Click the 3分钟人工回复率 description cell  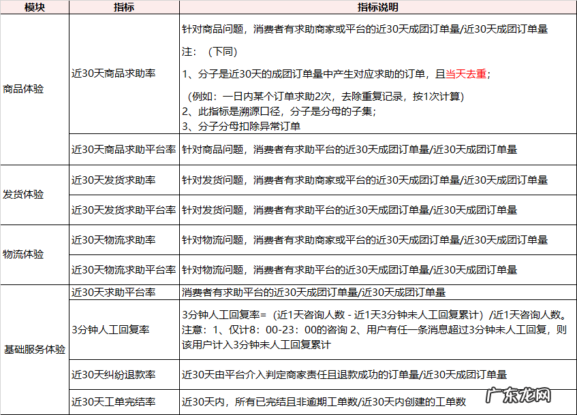[375, 331]
